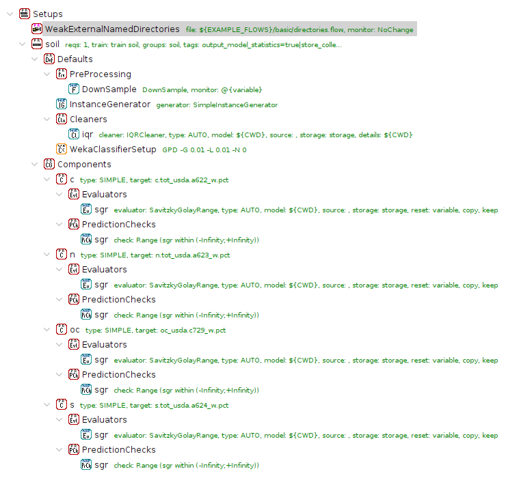The width and height of the screenshot is (506, 478).
Task: Click text 'target: s.tot_usda.a624_w.pct'
Action: pyautogui.click(x=179, y=405)
